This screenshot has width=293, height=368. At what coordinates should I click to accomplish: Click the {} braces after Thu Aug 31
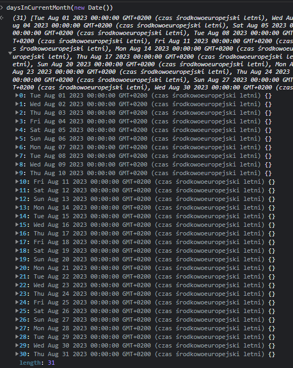[x=271, y=354]
